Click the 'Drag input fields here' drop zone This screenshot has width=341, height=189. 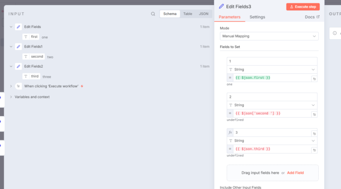pos(272,173)
